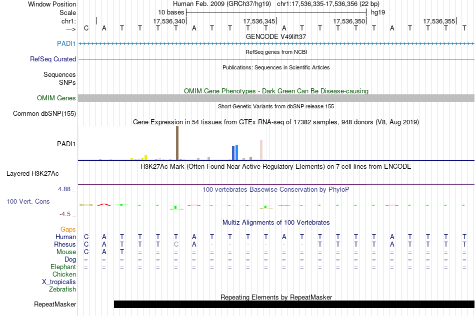
Task: Click the 4.88 upper conservation scale value
Action: (x=64, y=189)
